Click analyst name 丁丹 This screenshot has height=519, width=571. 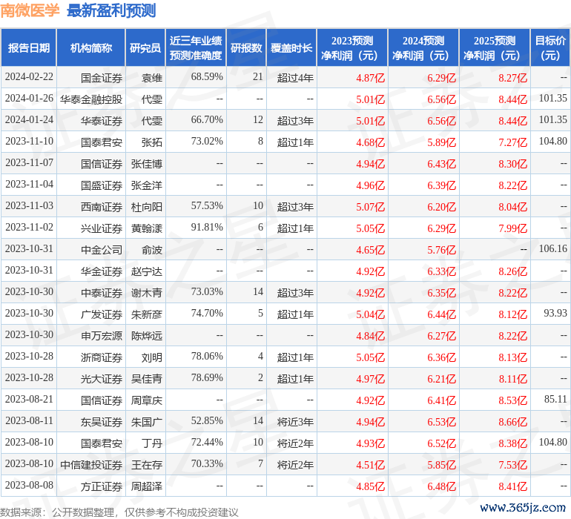point(152,443)
